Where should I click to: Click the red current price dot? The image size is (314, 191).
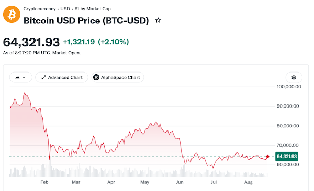pos(268,156)
